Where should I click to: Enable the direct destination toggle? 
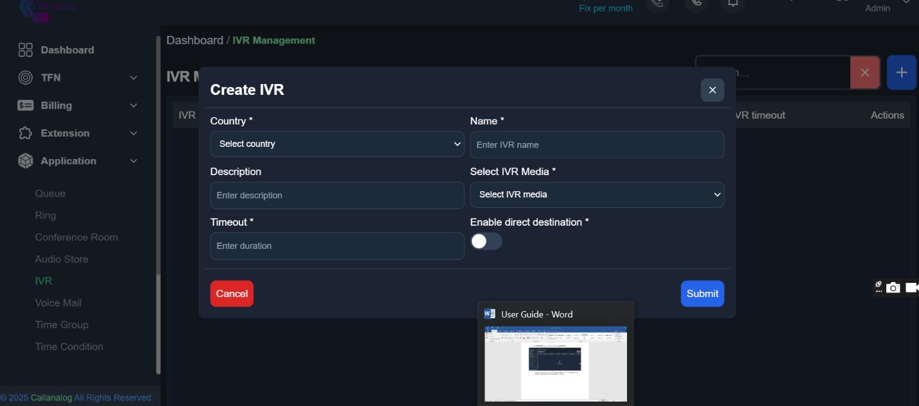pyautogui.click(x=486, y=241)
